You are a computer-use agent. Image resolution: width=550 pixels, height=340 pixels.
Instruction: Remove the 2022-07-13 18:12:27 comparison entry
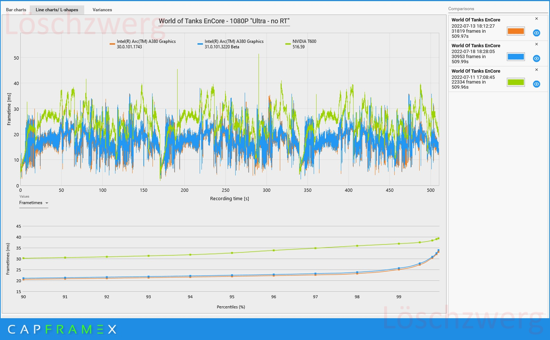(537, 19)
